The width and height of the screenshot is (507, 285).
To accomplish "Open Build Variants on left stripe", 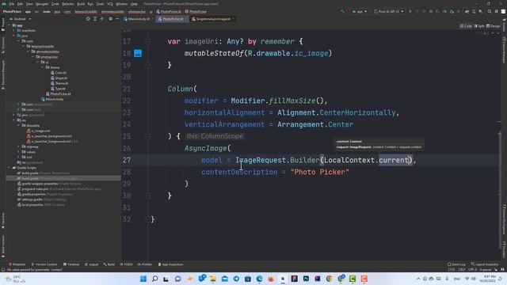I will click(3, 246).
